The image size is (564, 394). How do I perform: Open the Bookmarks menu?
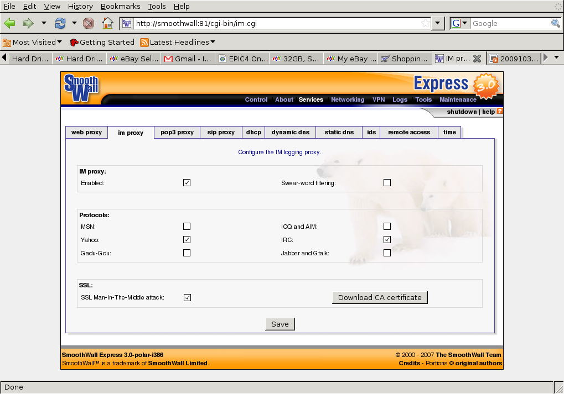click(120, 6)
